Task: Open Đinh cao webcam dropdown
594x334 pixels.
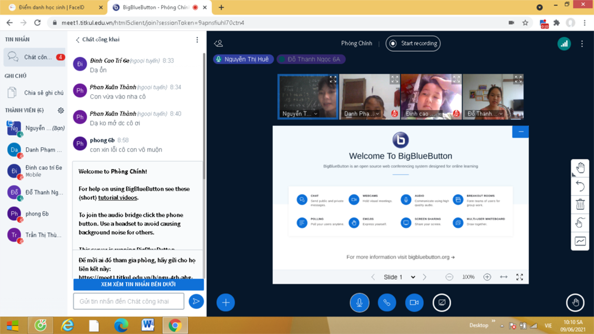Action: click(424, 114)
